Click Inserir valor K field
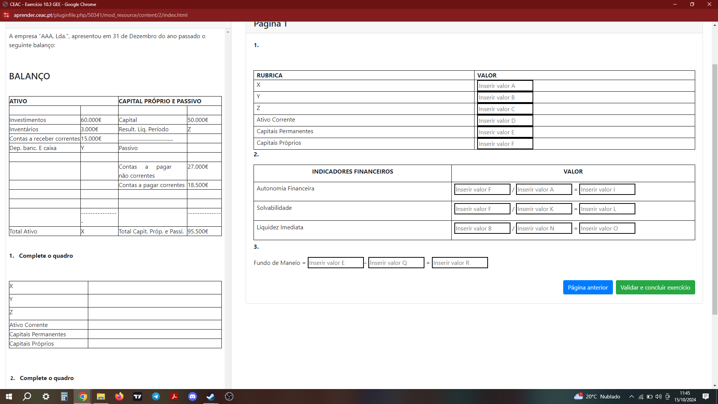 coord(544,209)
